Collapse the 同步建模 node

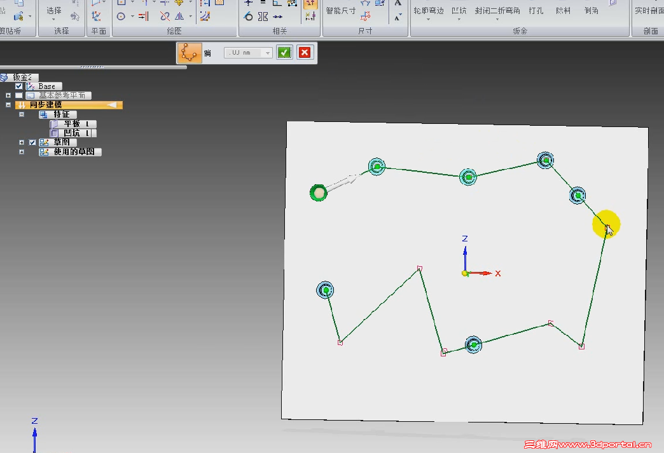click(x=8, y=105)
